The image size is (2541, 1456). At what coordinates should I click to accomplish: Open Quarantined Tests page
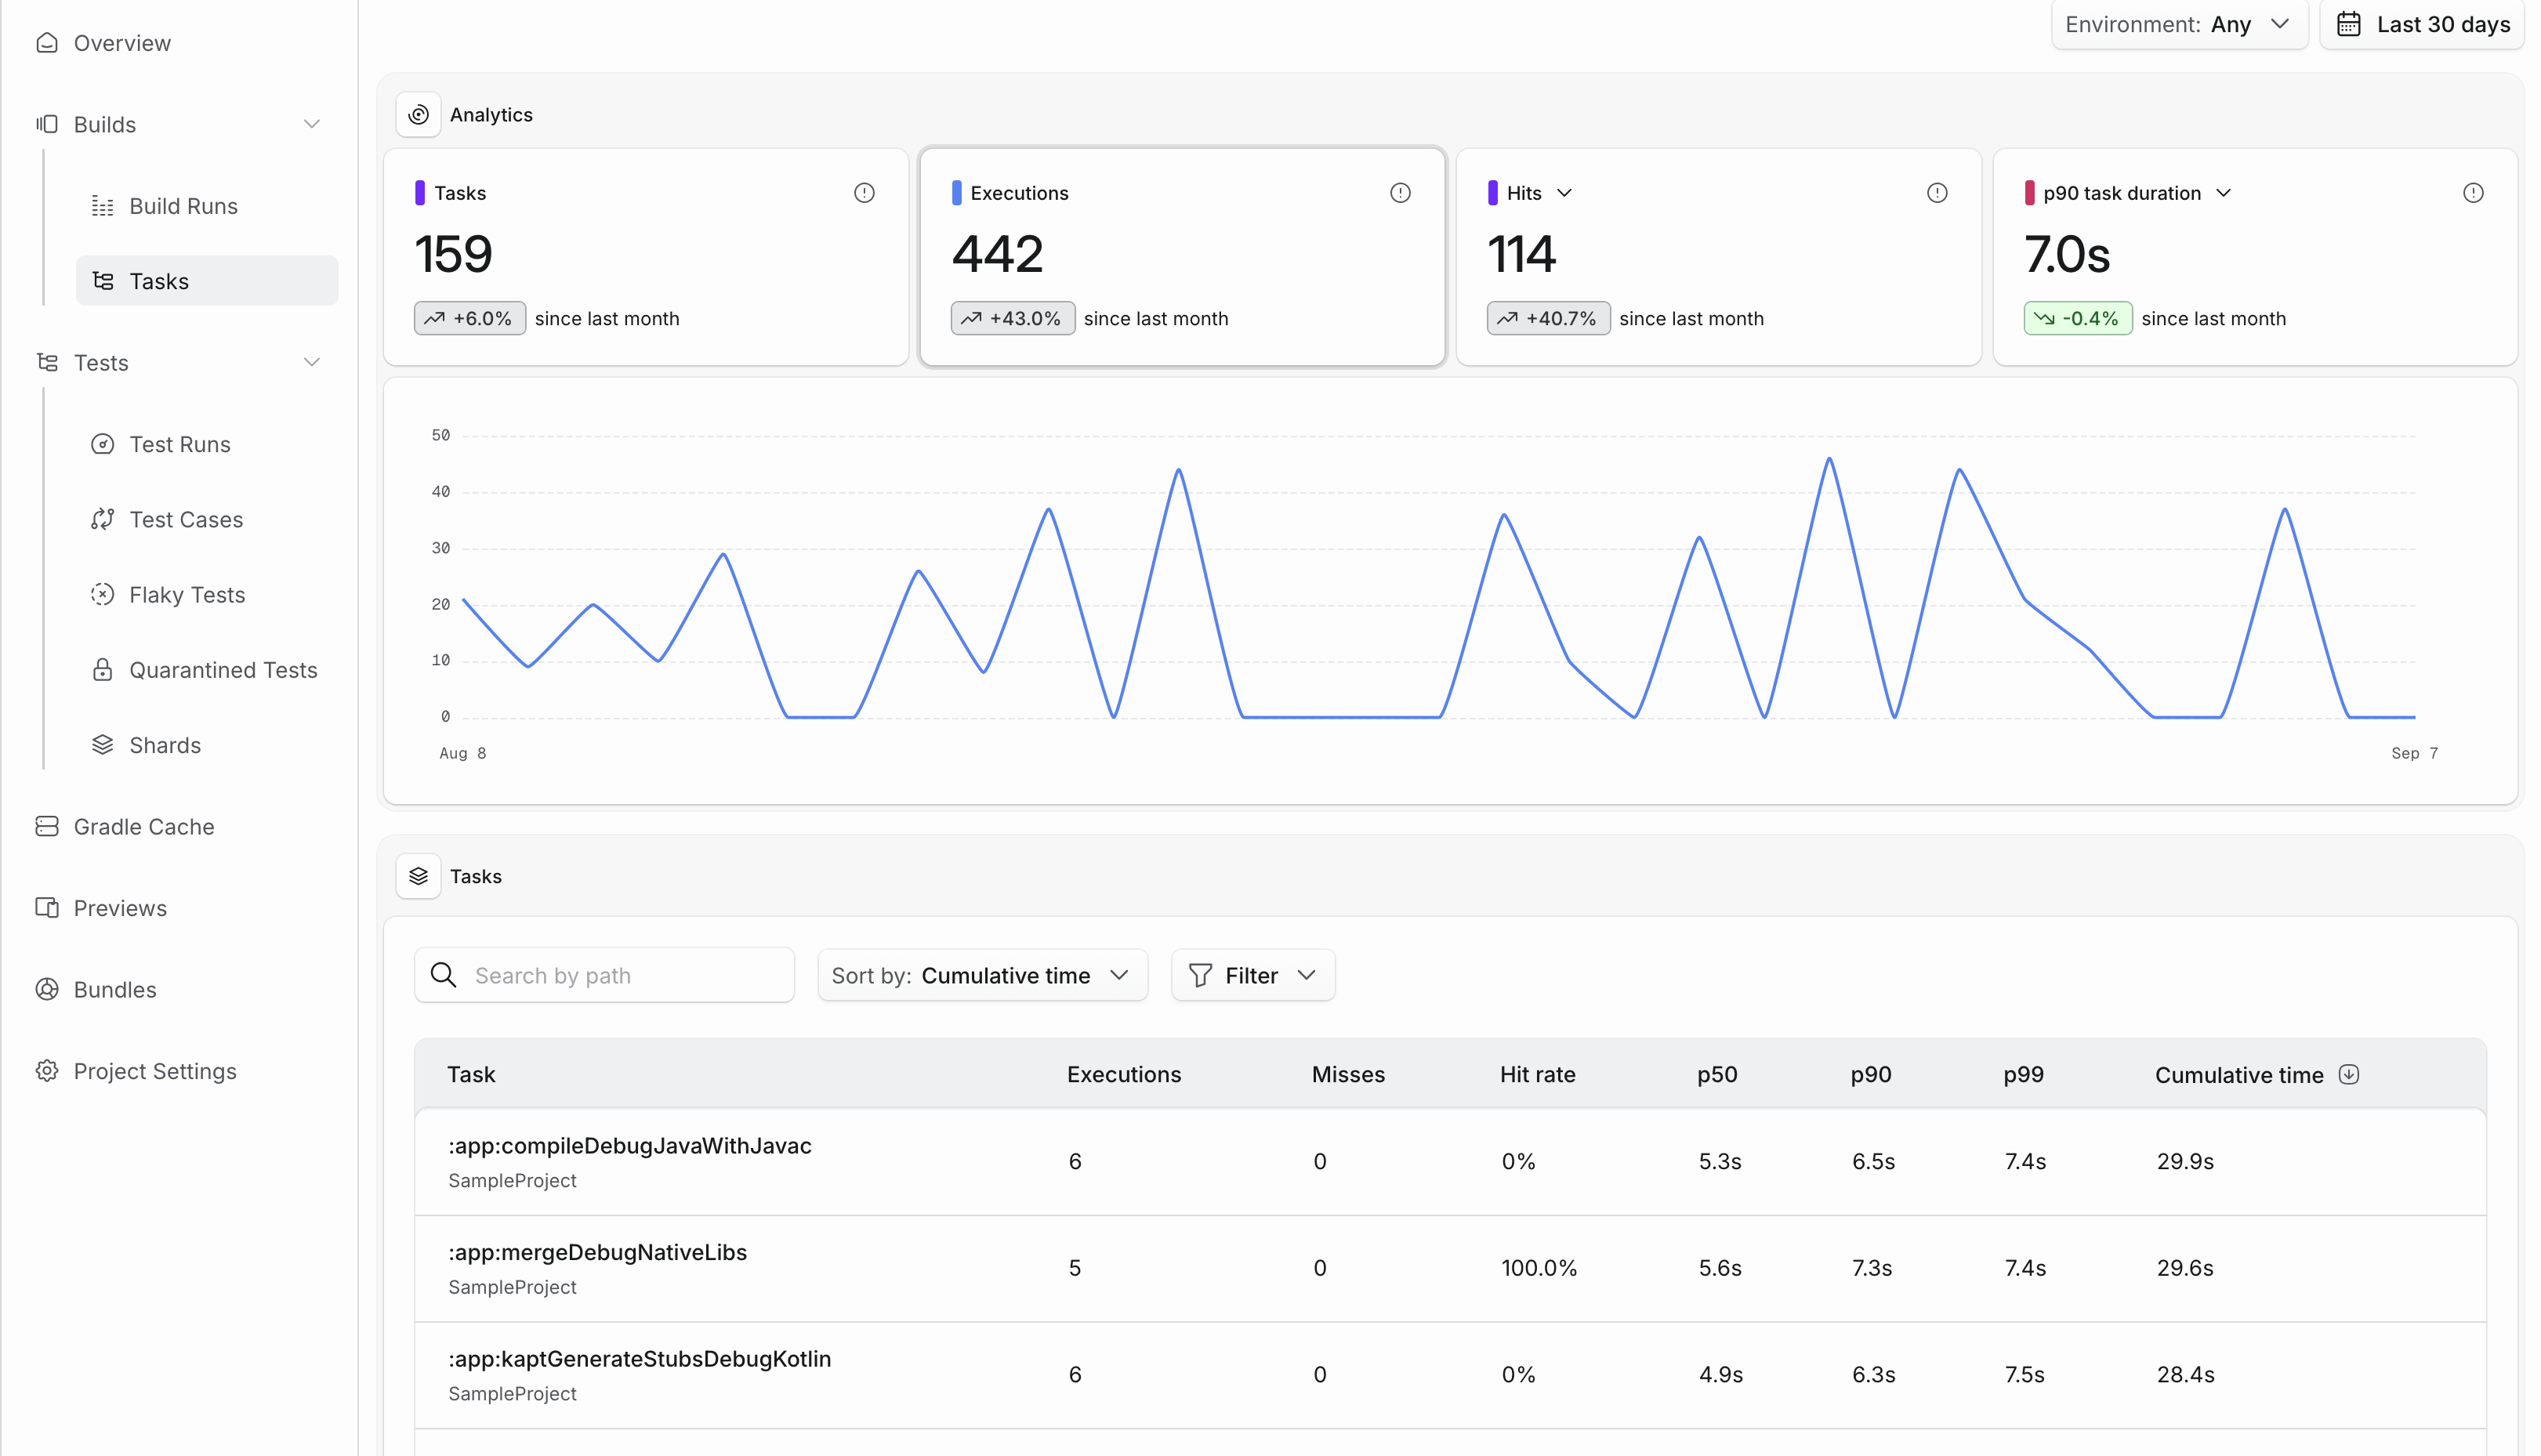point(223,670)
